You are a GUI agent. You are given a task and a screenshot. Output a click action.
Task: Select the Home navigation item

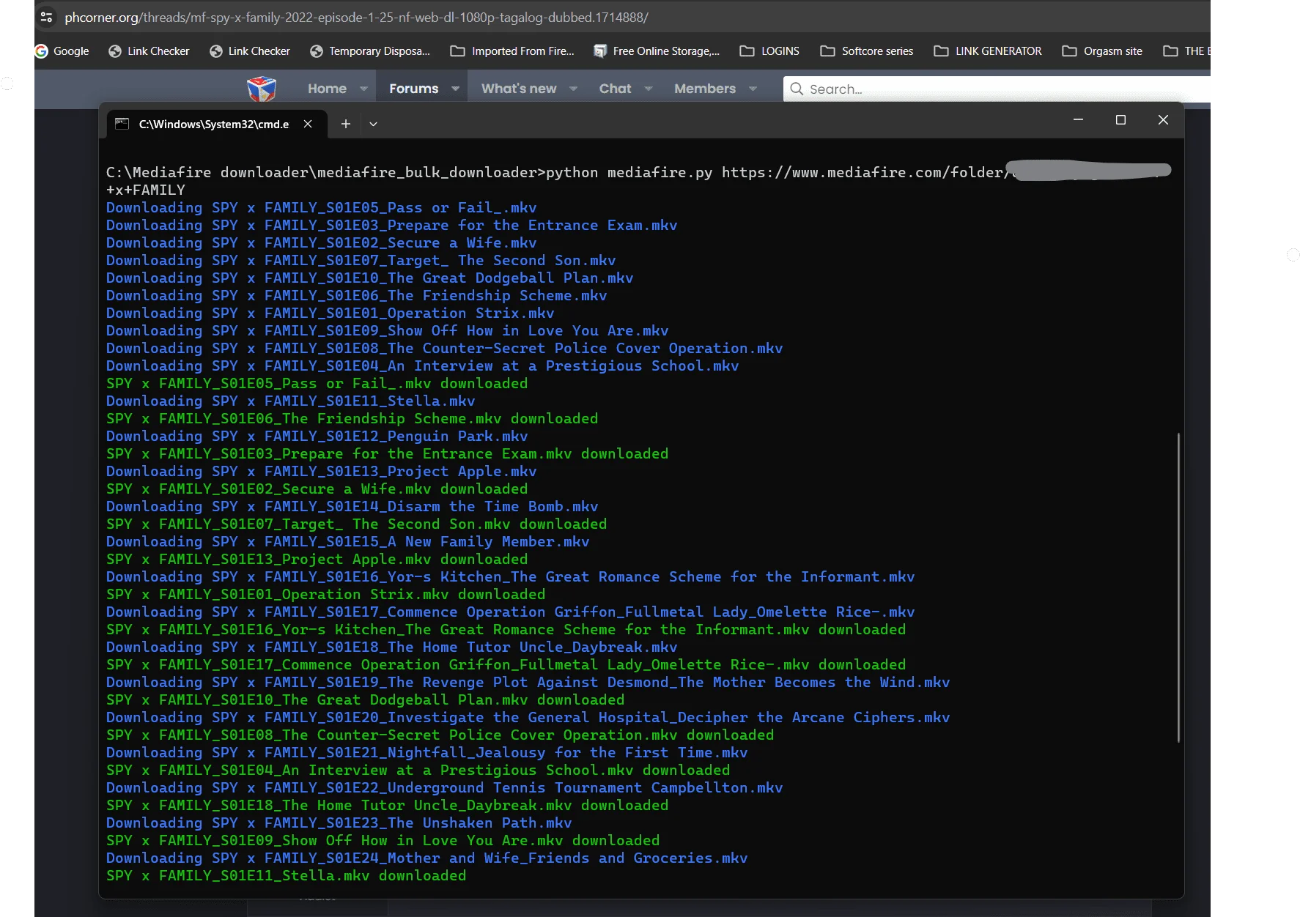[x=327, y=89]
